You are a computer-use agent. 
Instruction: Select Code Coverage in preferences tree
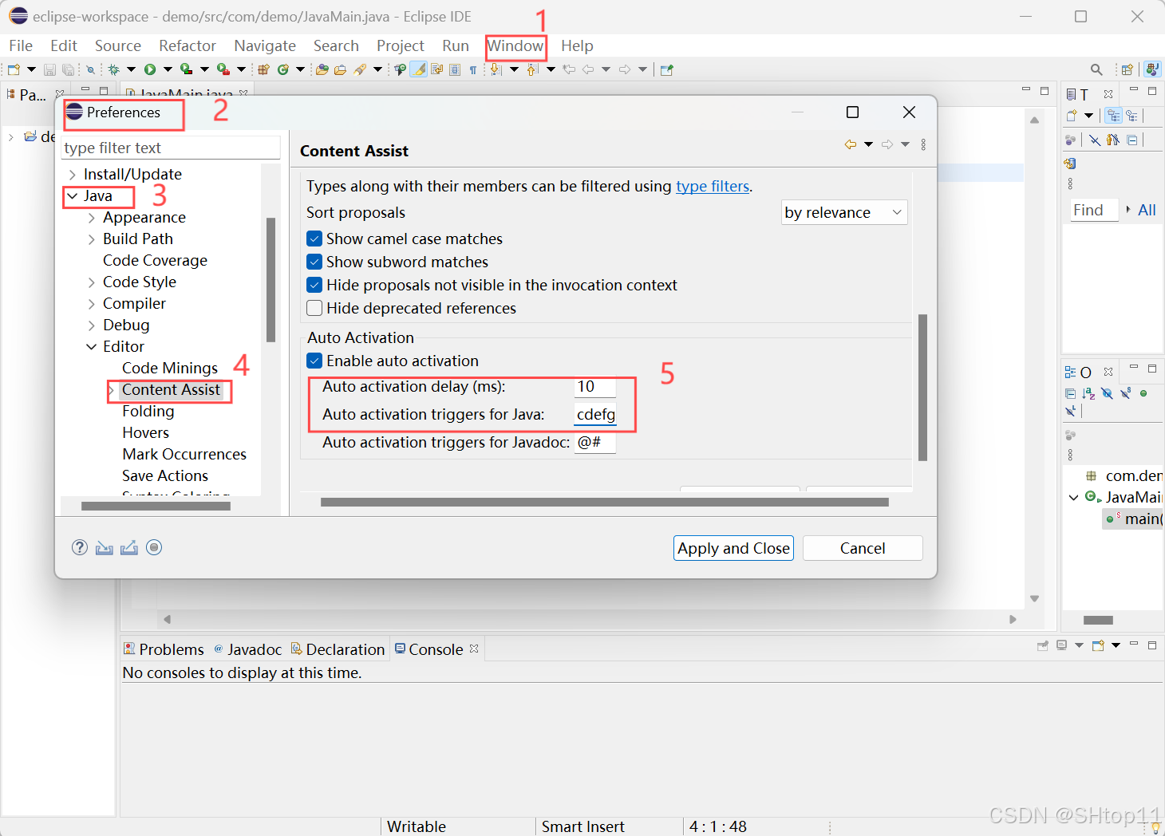click(155, 261)
